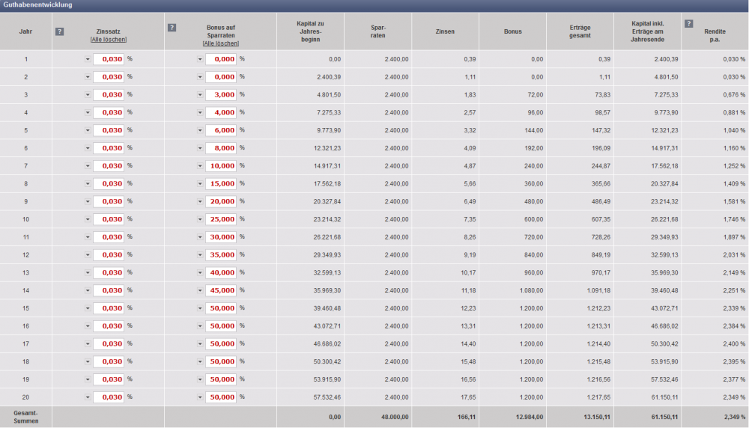Screen dimensions: 749x428
Task: Click year 19 Zinsen value 16,56
Action: [468, 379]
